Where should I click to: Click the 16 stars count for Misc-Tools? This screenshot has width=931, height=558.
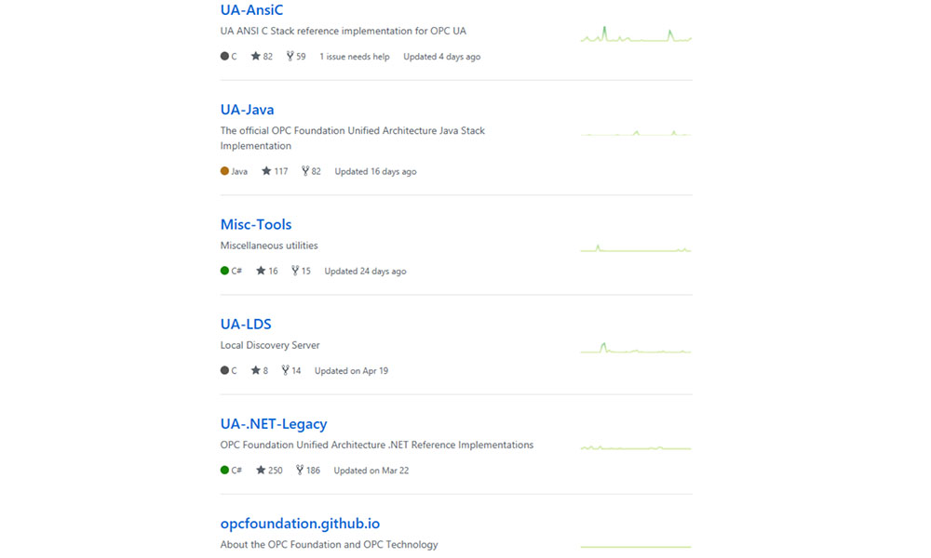(273, 272)
